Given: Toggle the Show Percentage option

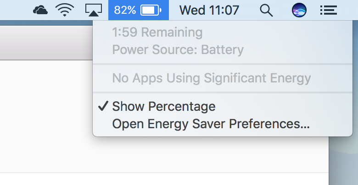Looking at the screenshot, I should coord(163,107).
